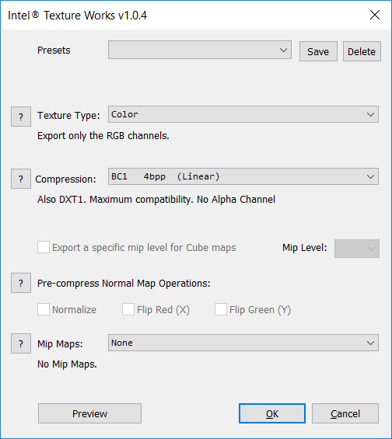
Task: Open help for Mip Maps
Action: point(21,343)
